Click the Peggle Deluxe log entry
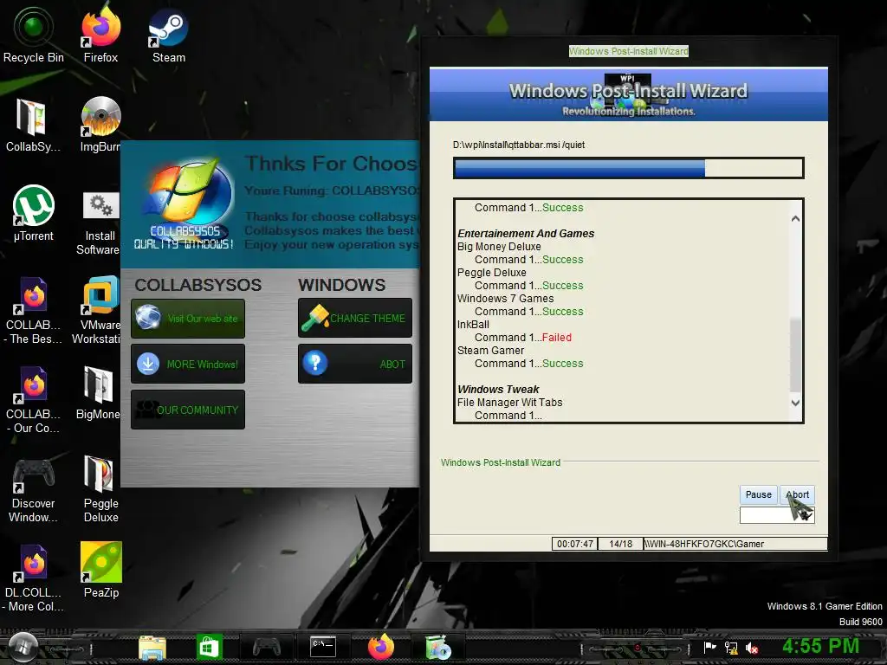 tap(492, 273)
